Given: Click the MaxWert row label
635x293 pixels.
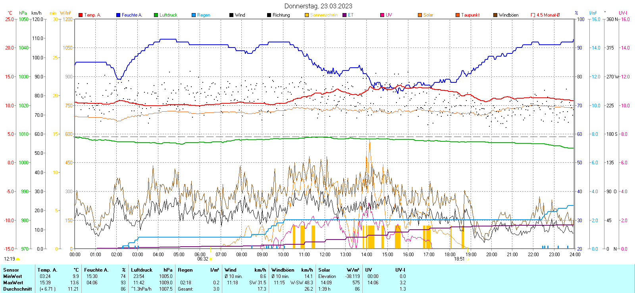Looking at the screenshot, I should 13,283.
